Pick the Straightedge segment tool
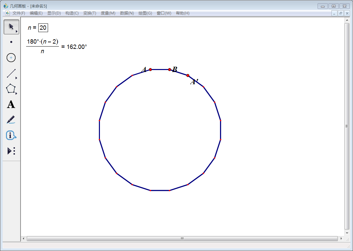The height and width of the screenshot is (251, 353). point(11,73)
